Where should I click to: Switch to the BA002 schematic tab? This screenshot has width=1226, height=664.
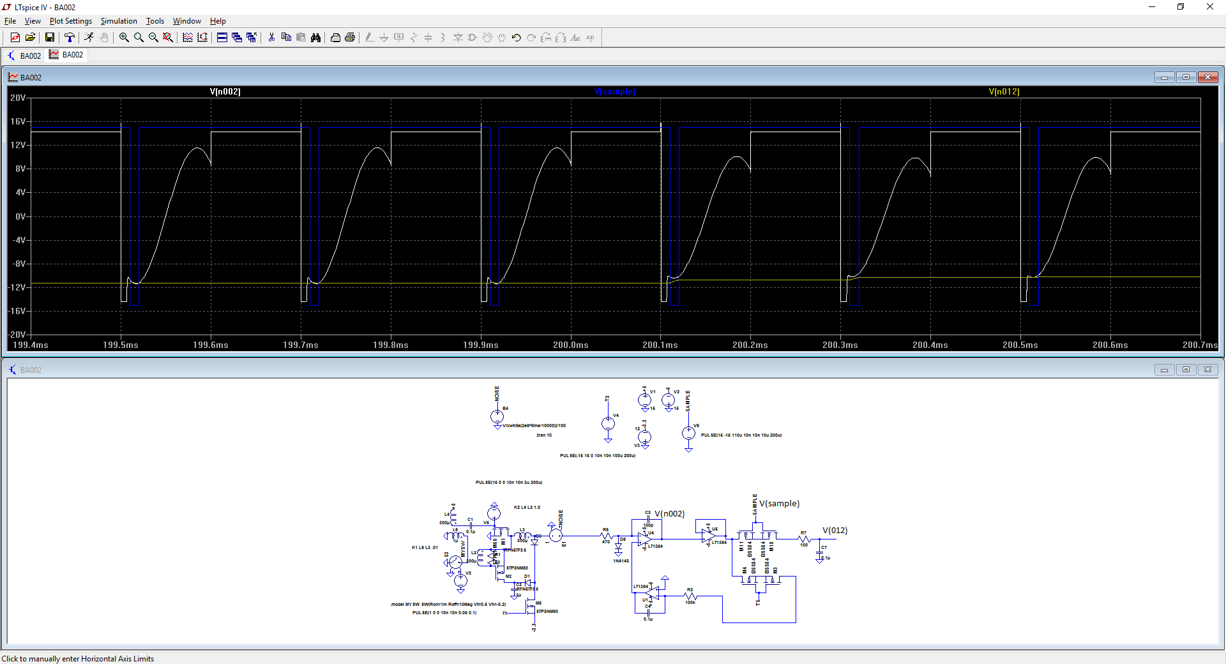click(x=24, y=56)
